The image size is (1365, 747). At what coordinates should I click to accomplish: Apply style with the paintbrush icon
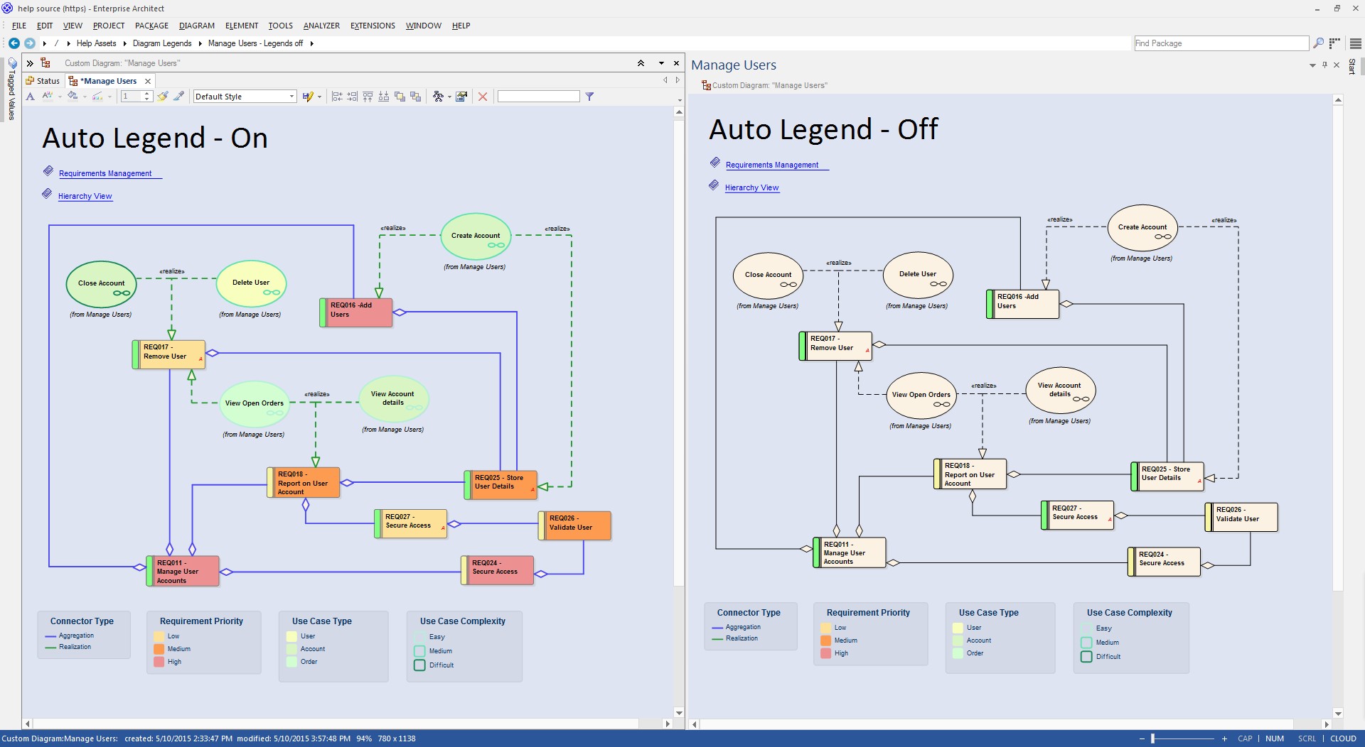[x=163, y=97]
